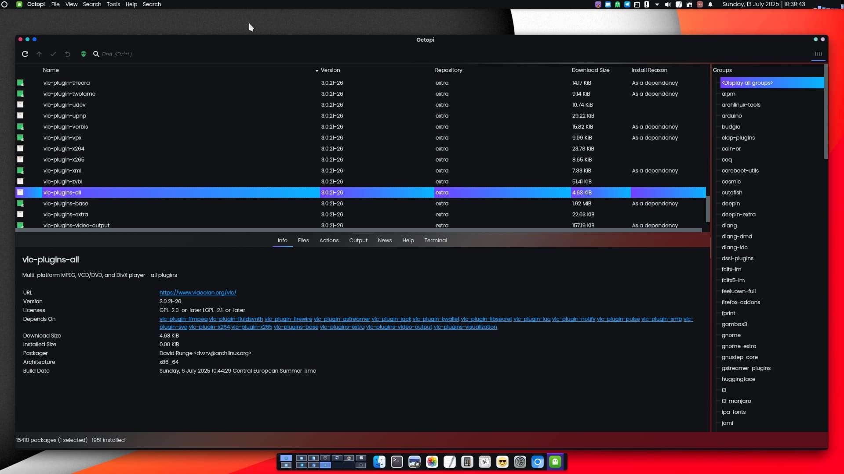Image resolution: width=844 pixels, height=474 pixels.
Task: Switch to the News tab
Action: [x=385, y=241]
